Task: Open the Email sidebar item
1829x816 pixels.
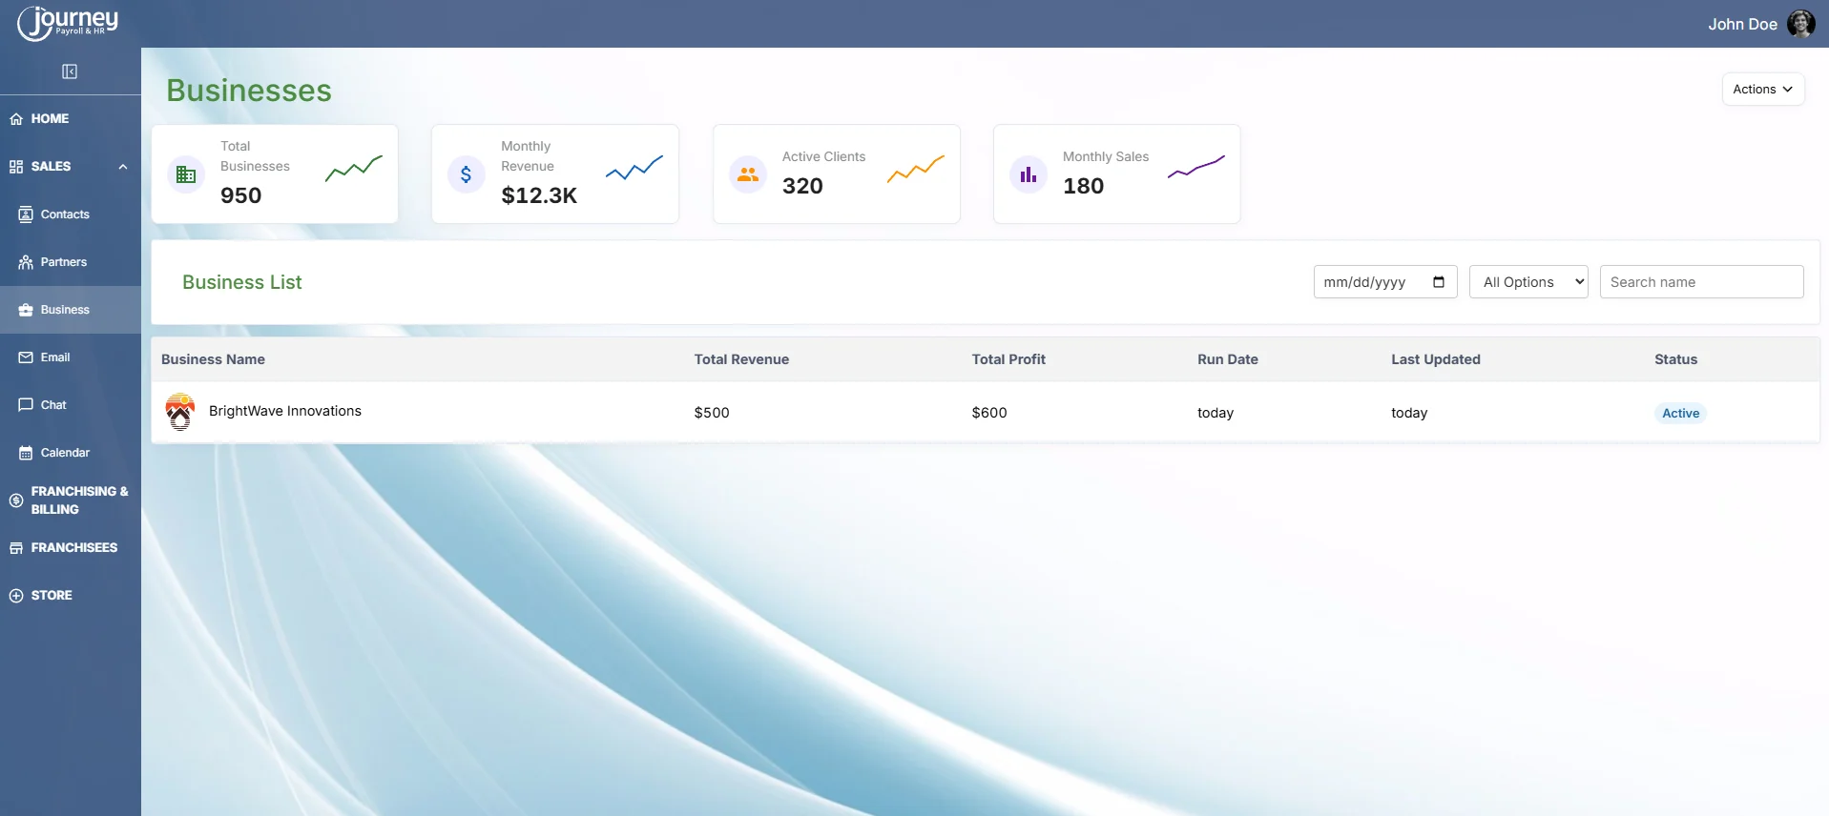Action: click(55, 357)
